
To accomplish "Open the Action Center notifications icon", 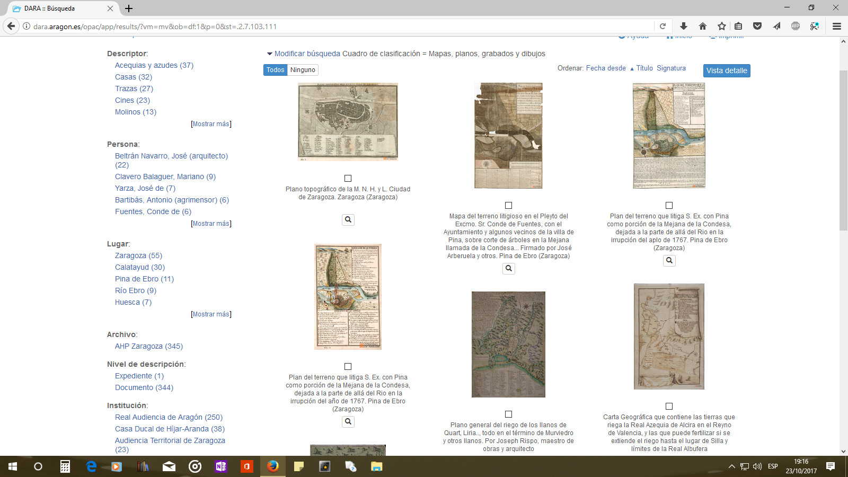I will pos(831,466).
